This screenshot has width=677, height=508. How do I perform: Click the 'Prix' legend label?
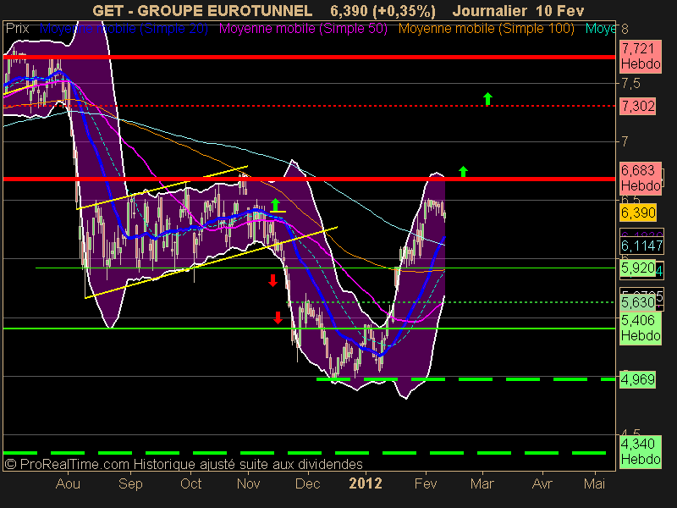coord(17,29)
